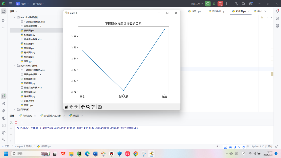281x158 pixels.
Task: Open the Terminal tool window icon
Action: pos(4,126)
